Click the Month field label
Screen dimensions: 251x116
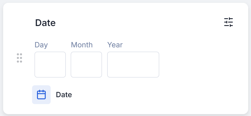[82, 45]
